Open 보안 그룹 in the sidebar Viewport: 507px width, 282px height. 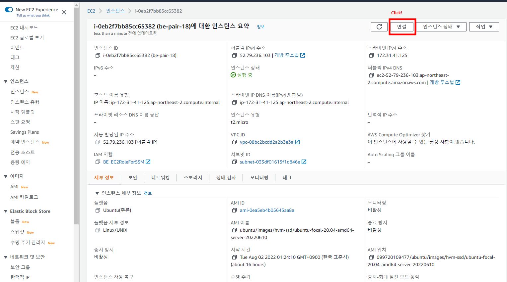click(20, 267)
